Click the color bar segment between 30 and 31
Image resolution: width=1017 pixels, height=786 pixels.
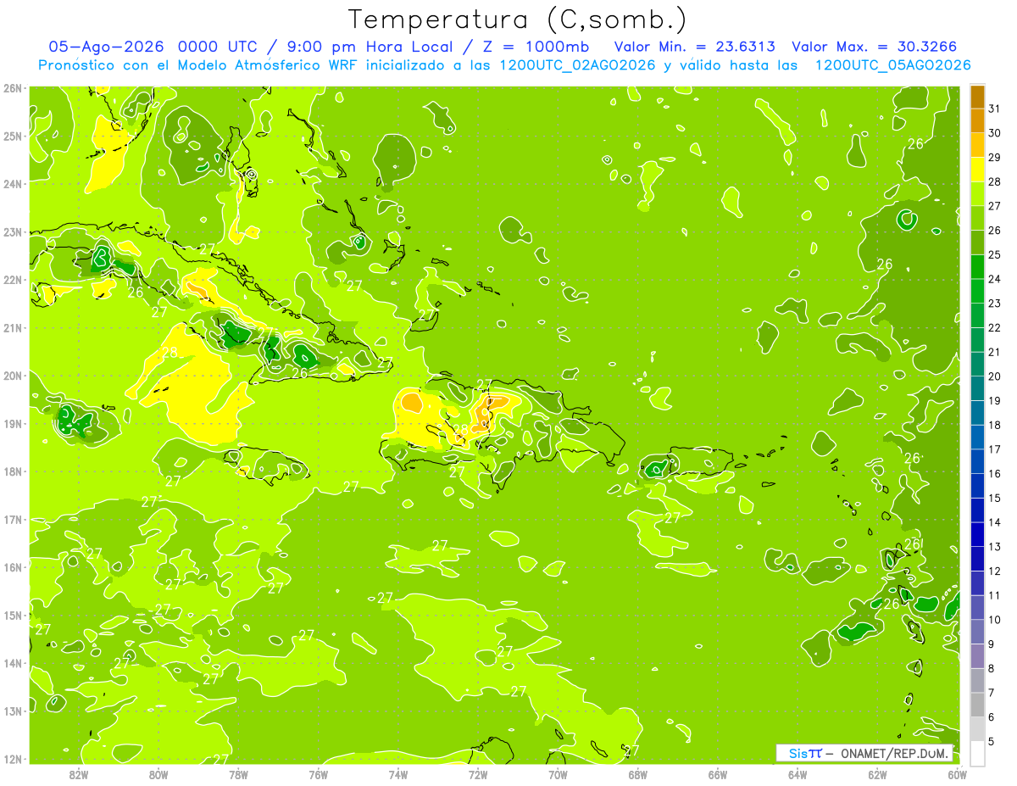977,121
